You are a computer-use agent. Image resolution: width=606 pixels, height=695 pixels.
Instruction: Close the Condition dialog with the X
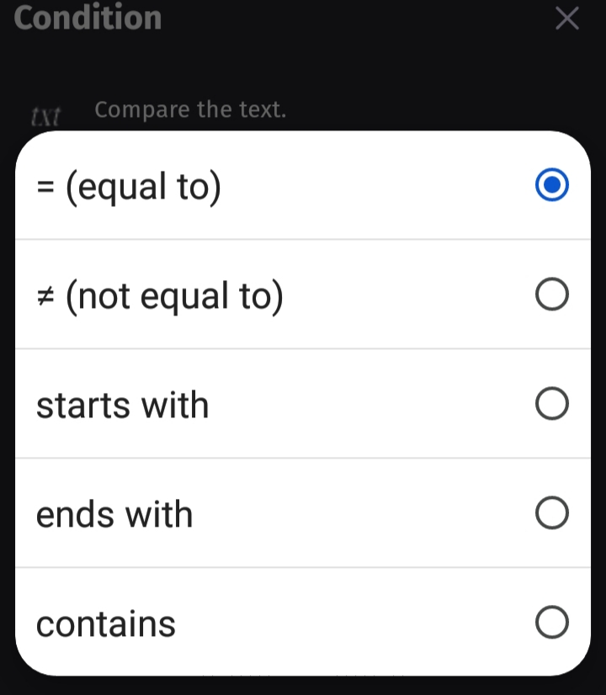567,19
